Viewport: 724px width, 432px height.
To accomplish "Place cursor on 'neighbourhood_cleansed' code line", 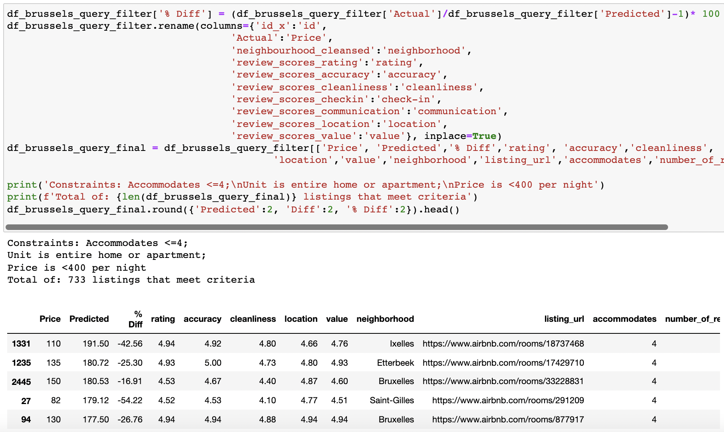I will tap(352, 51).
